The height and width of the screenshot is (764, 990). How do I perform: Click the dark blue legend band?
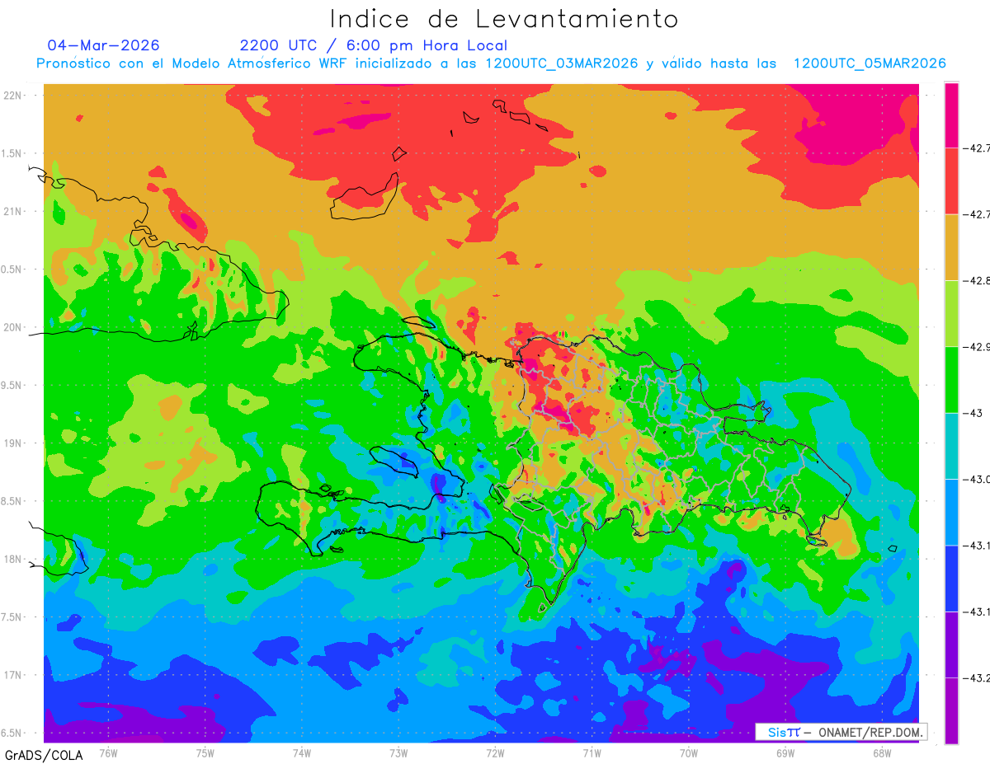951,578
